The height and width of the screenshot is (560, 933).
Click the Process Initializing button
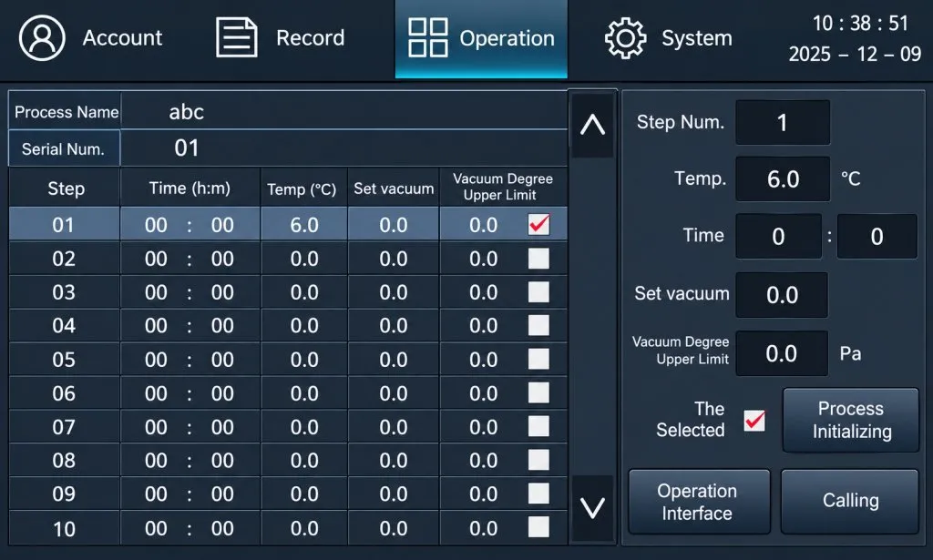coord(851,421)
